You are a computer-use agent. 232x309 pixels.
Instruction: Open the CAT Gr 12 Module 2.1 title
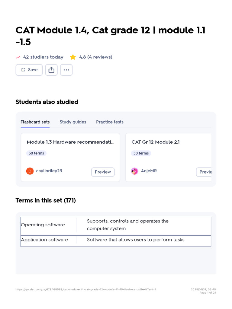pos(156,142)
